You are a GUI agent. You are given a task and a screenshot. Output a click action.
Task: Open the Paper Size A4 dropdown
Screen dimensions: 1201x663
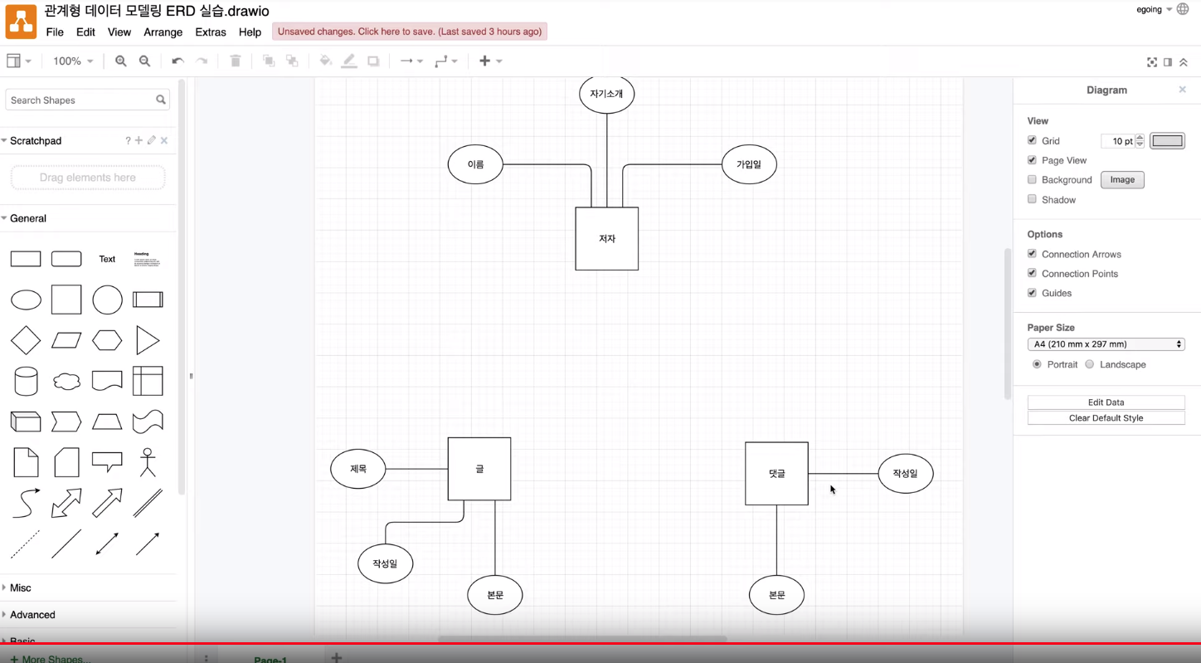[1106, 344]
